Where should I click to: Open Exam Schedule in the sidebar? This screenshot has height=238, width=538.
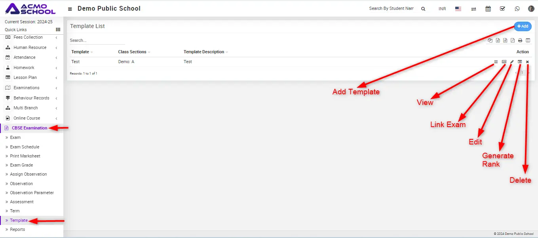pos(25,147)
